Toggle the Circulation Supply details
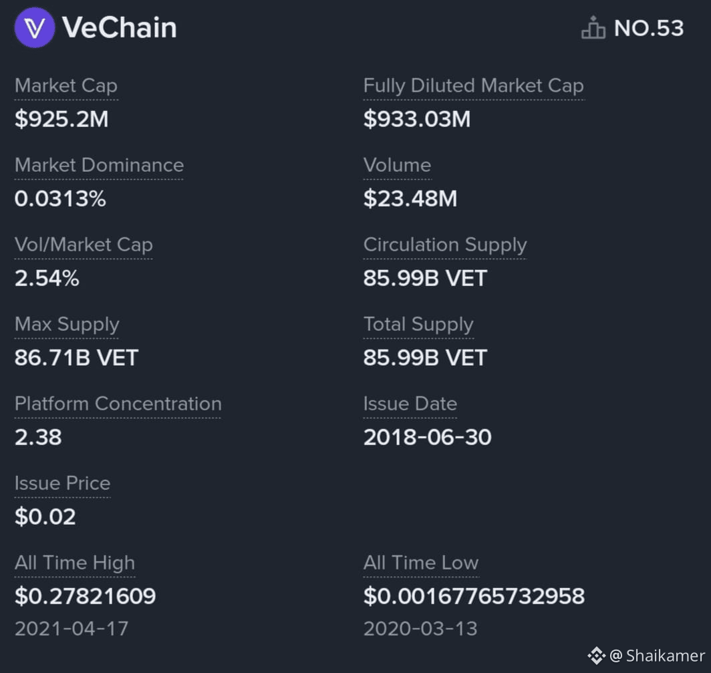711x673 pixels. click(444, 245)
